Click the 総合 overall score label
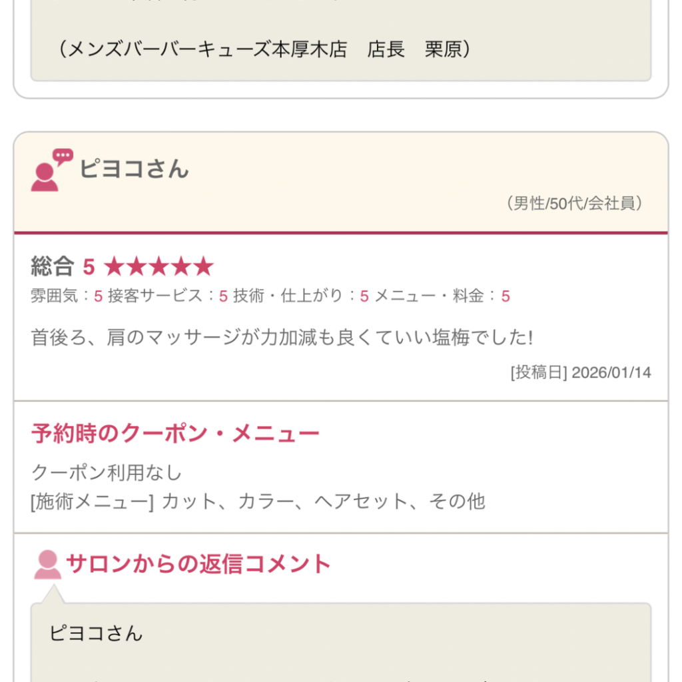 click(x=52, y=267)
